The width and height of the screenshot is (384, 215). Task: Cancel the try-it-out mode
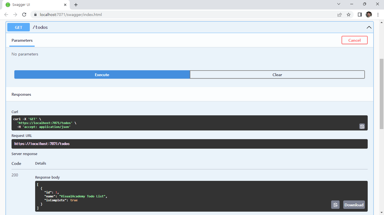click(x=354, y=40)
